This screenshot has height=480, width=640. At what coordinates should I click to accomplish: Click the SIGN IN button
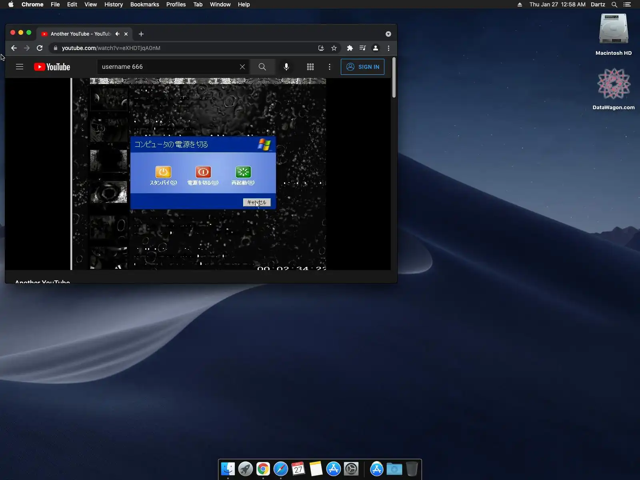coord(362,67)
